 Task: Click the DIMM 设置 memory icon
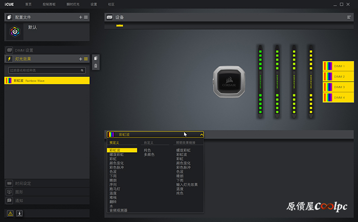(x=9, y=50)
